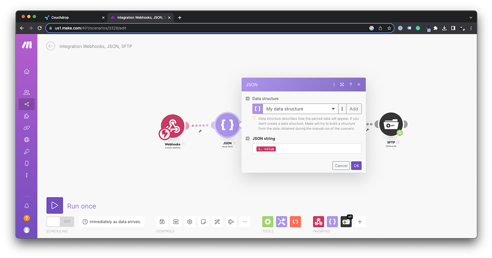Open the JSON dialog three-dot menu

tap(334, 85)
